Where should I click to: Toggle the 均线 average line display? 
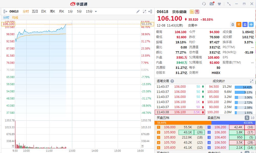pyautogui.click(x=15, y=18)
